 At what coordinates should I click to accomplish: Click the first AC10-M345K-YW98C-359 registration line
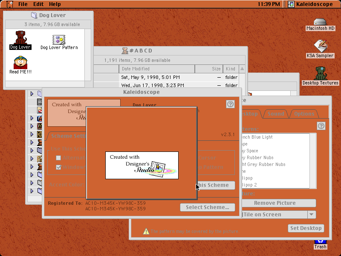coord(116,203)
